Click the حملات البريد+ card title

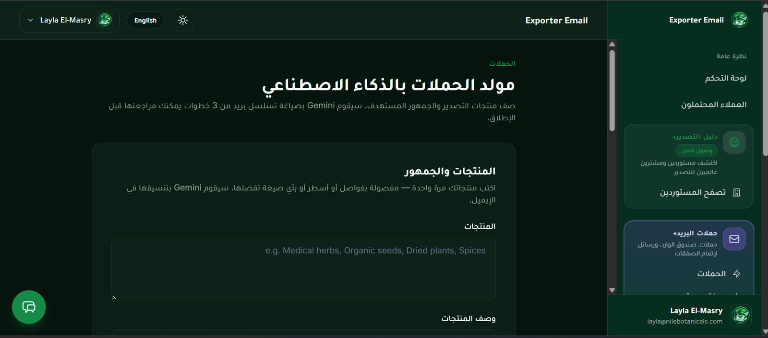[x=695, y=233]
